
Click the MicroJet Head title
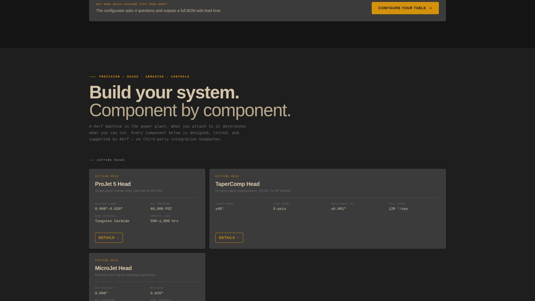click(x=113, y=268)
